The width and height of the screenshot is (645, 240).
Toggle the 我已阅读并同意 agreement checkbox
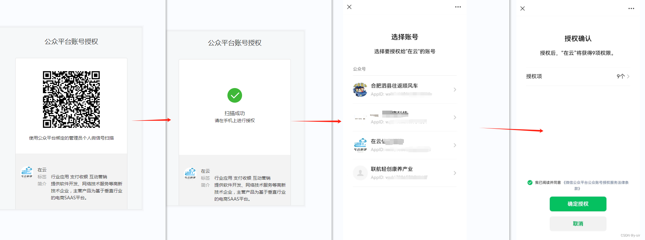(x=530, y=182)
